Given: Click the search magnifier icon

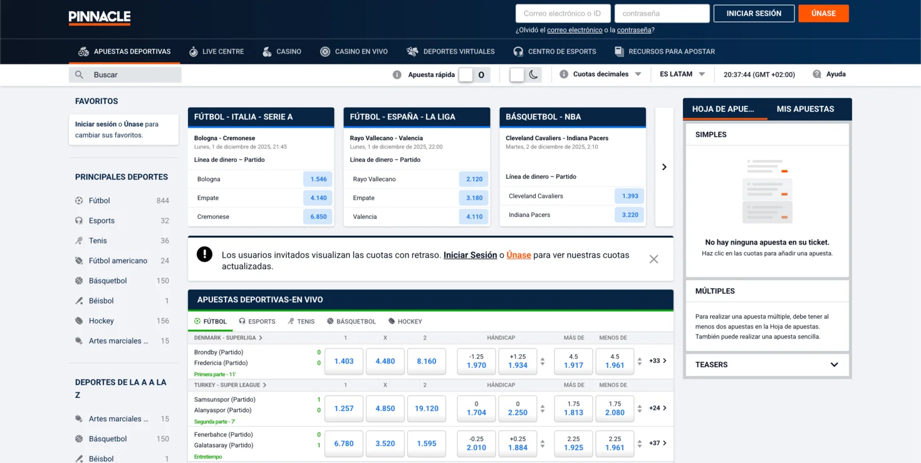Looking at the screenshot, I should [x=79, y=74].
